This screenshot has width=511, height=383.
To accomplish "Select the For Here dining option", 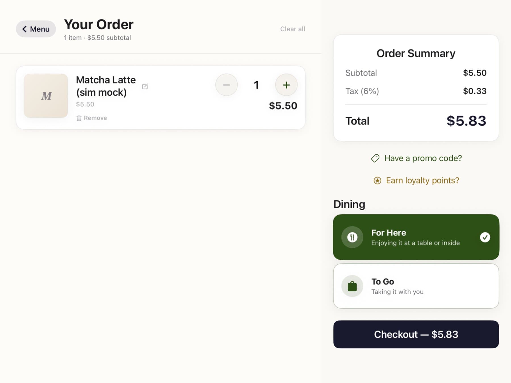I will pyautogui.click(x=416, y=237).
